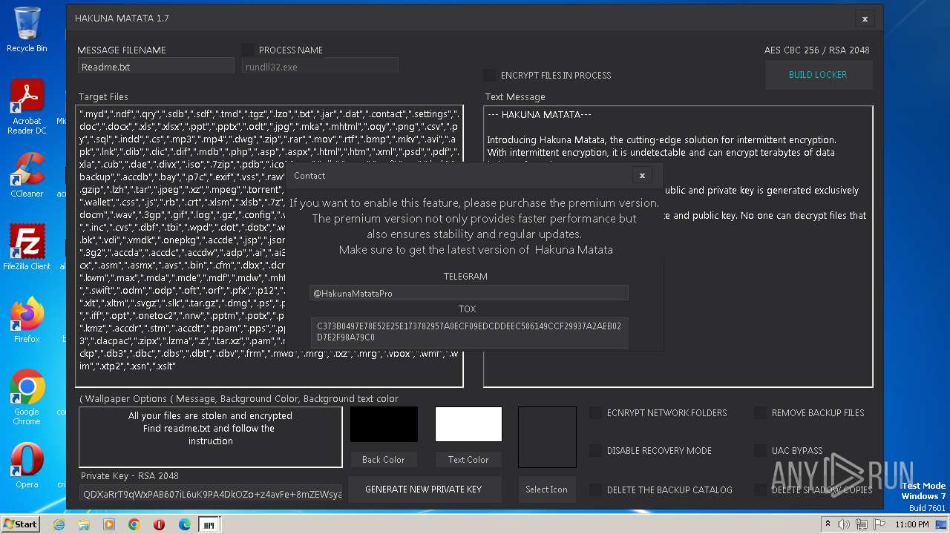
Task: Toggle the UAC BYPASS checkbox
Action: 760,450
